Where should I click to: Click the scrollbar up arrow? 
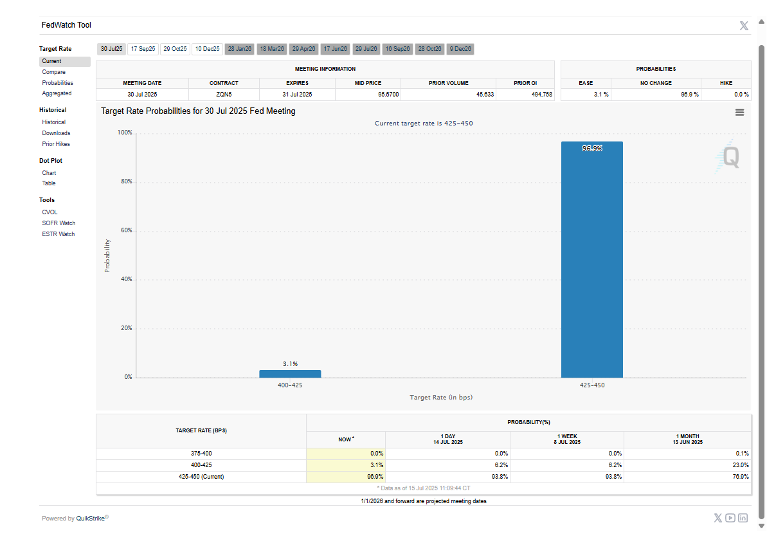(x=761, y=22)
